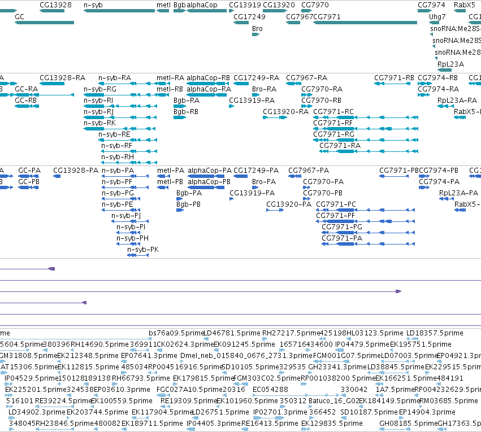Click transcript RpL23A-RA
Screen dimensions: 481x432
457,101
